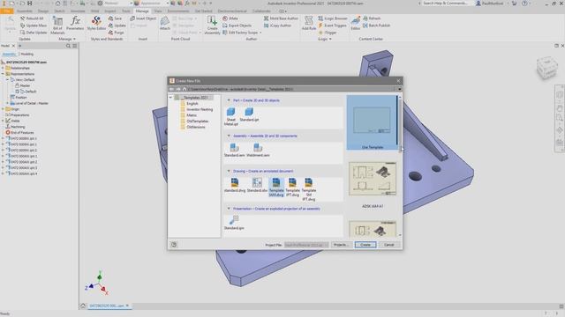Click the Create button in dialog
The image size is (565, 317).
coord(365,245)
